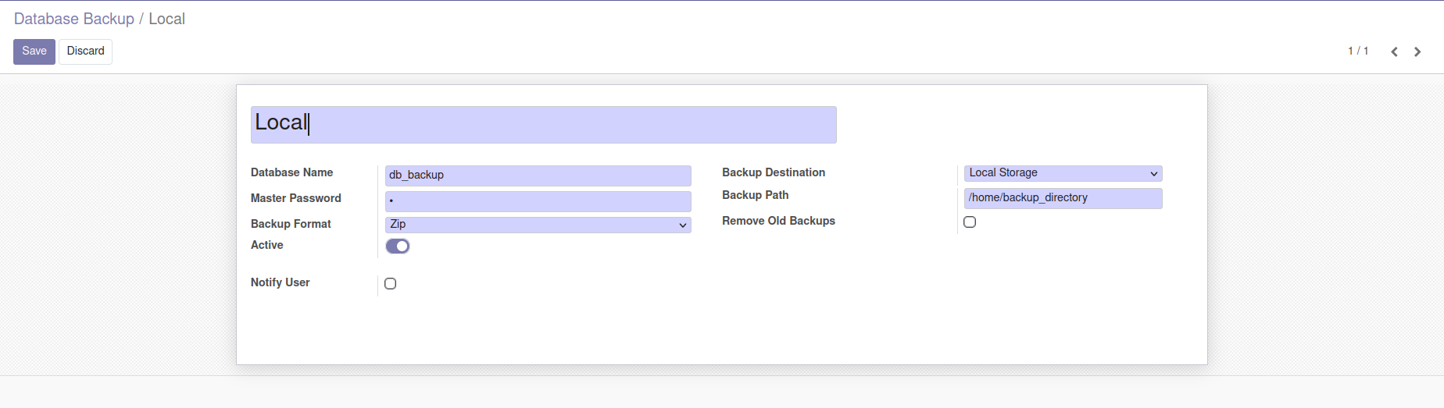Check the Notify User checkbox
1444x408 pixels.
391,284
